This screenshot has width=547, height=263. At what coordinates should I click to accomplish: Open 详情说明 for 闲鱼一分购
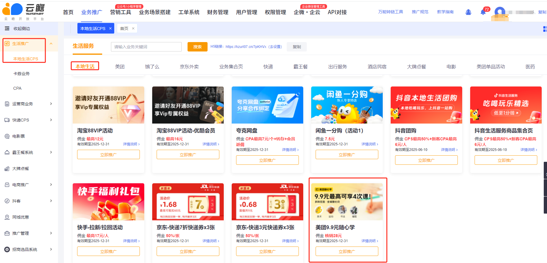pyautogui.click(x=369, y=144)
